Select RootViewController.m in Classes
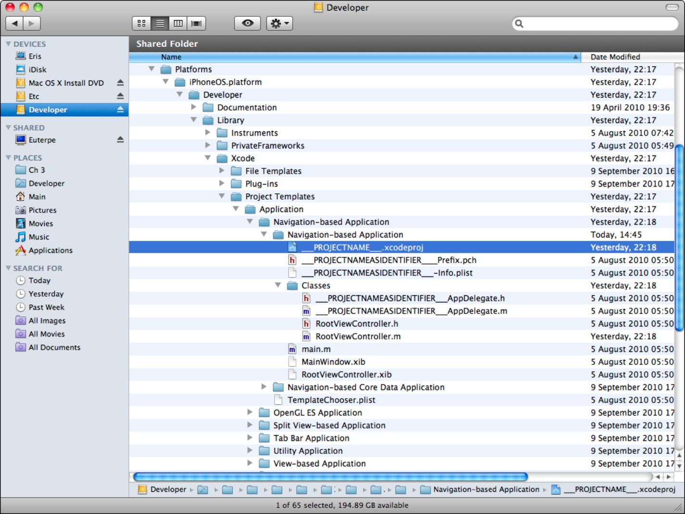This screenshot has height=514, width=685. click(x=401, y=337)
